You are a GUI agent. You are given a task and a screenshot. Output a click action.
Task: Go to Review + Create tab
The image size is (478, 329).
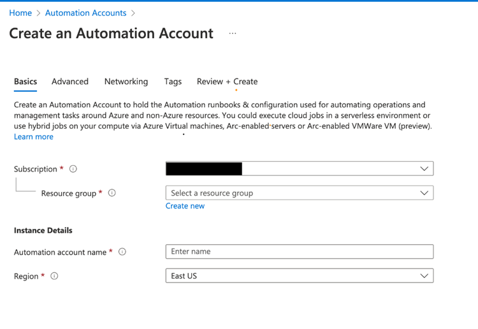(227, 82)
